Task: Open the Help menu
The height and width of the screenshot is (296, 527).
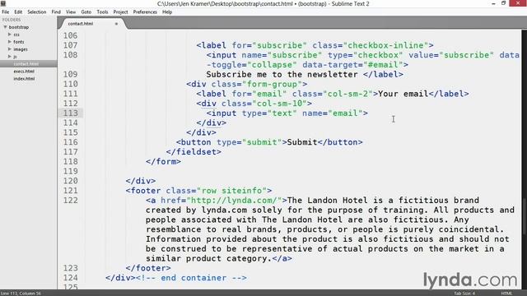Action: pyautogui.click(x=167, y=12)
